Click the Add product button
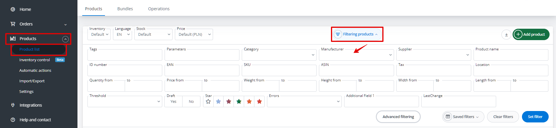 click(x=531, y=34)
